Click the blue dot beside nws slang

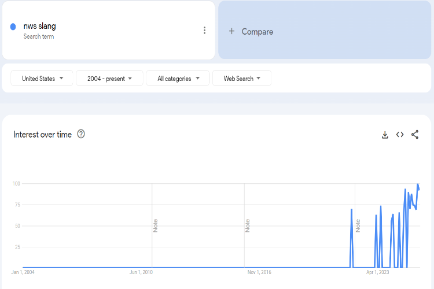point(13,27)
